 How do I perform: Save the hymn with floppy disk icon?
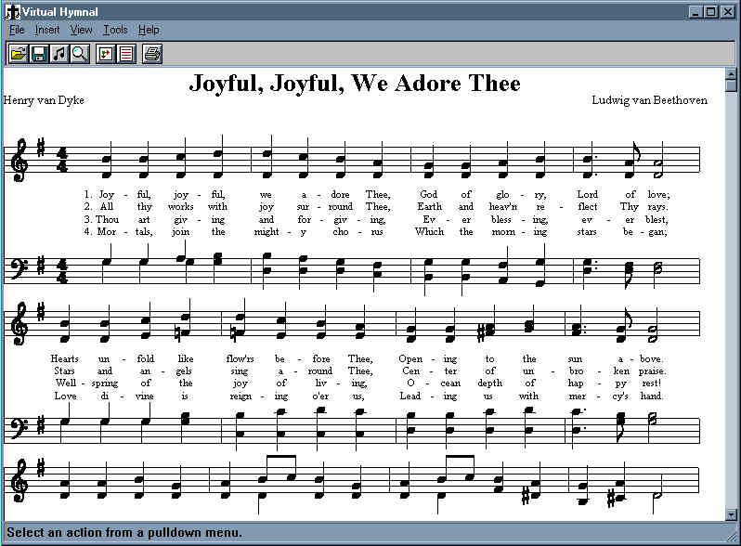pos(39,54)
